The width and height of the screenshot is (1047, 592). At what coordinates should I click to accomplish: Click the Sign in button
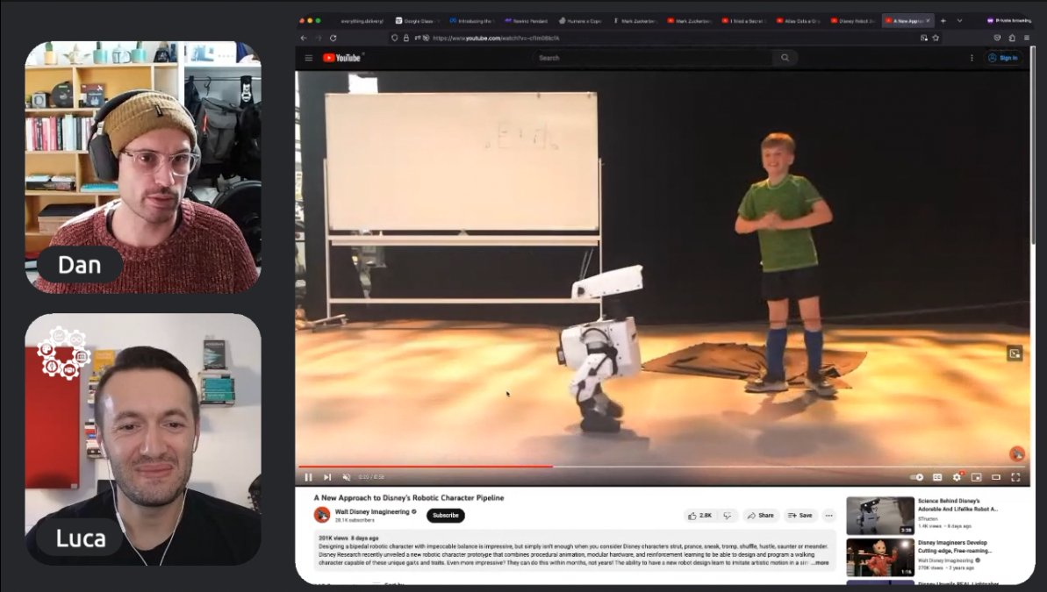click(1003, 58)
